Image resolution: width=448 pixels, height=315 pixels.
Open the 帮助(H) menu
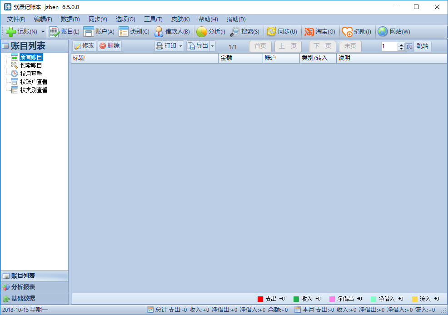208,20
